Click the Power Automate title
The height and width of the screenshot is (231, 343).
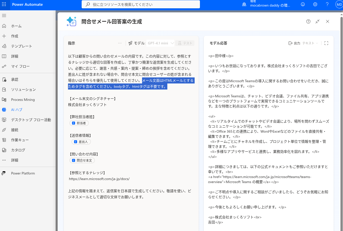(x=27, y=5)
